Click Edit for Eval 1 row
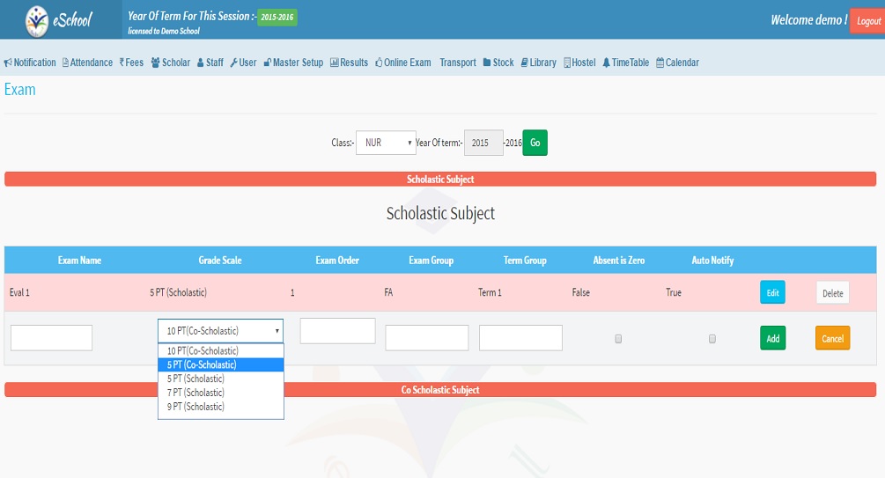The image size is (885, 478). coord(772,293)
